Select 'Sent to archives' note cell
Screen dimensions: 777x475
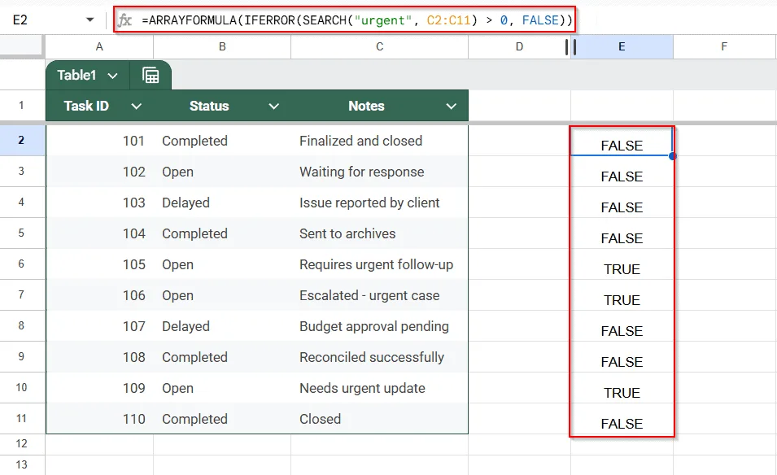(x=380, y=233)
